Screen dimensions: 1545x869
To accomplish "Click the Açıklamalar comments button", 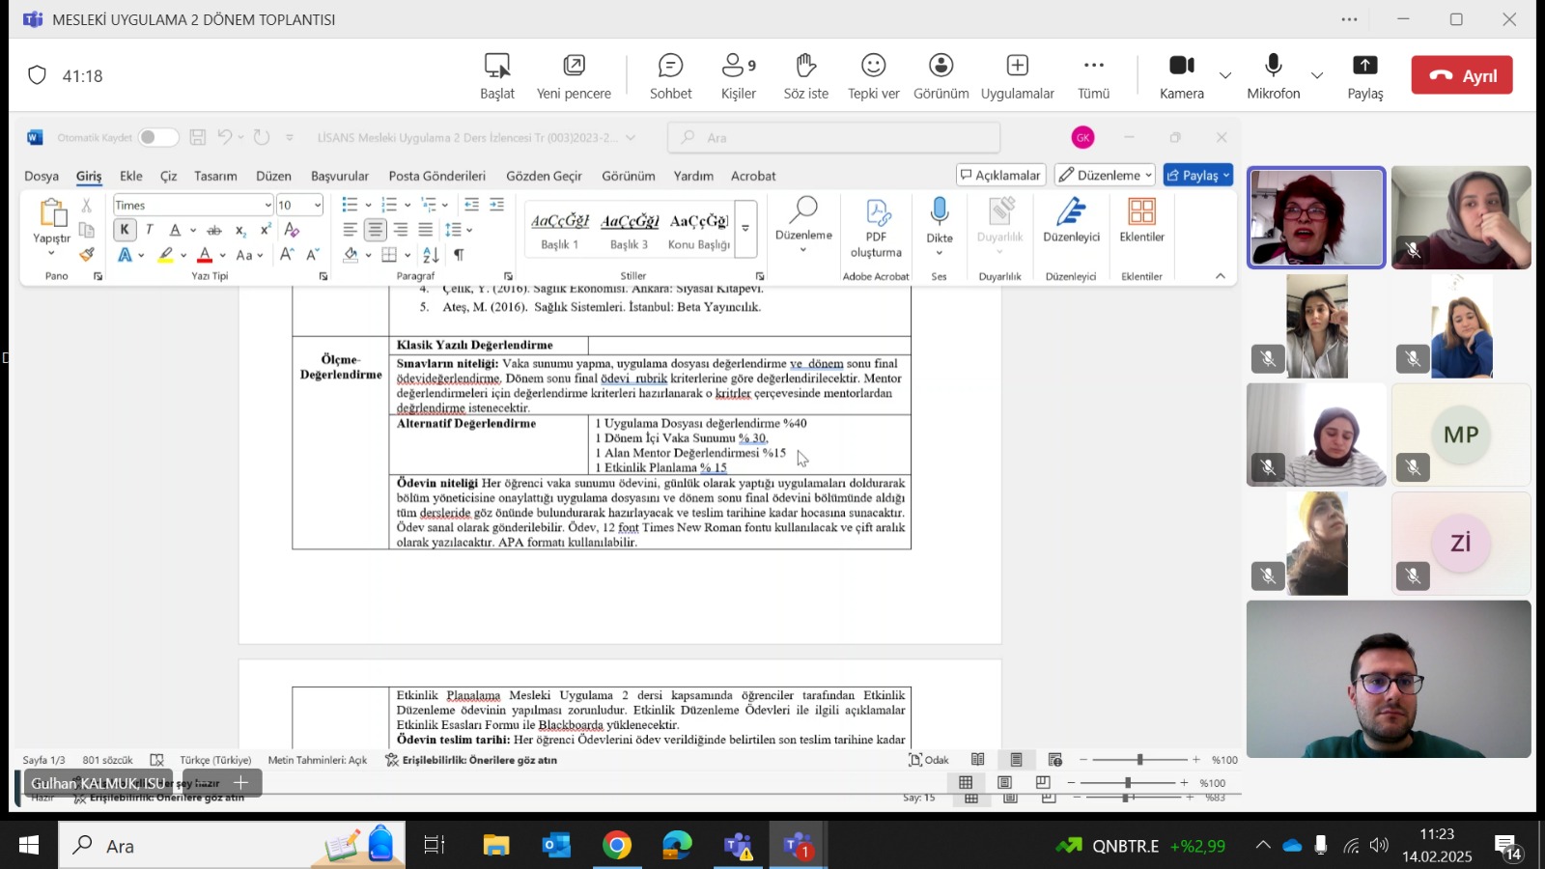I will 1000,175.
